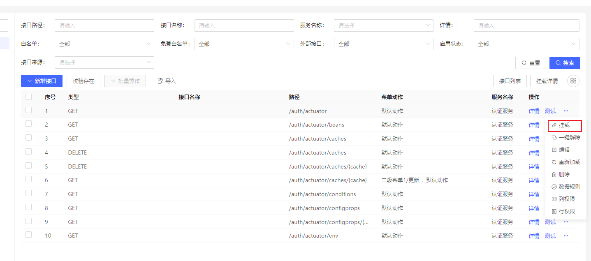The height and width of the screenshot is (261, 591).
Task: Click the refresh icon beside 重新加载
Action: click(554, 162)
